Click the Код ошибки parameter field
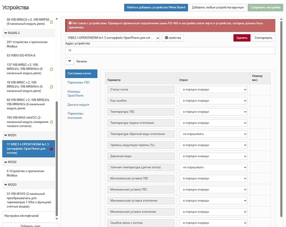This screenshot has width=286, height=227. (x=141, y=101)
